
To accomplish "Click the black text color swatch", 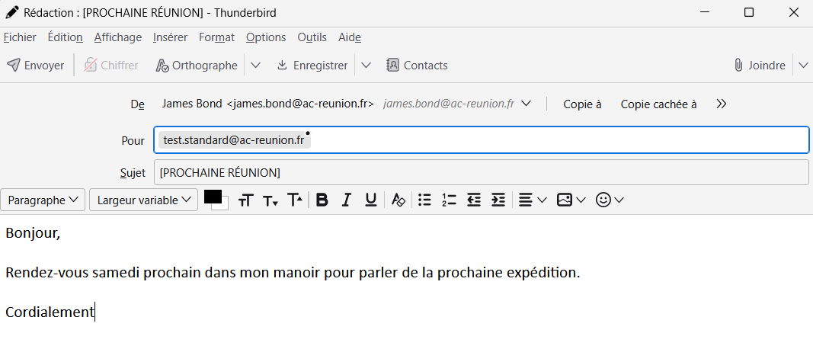I will pos(213,197).
